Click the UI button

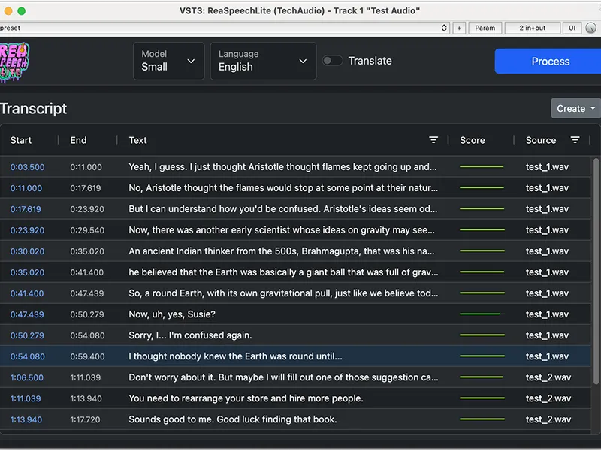pyautogui.click(x=572, y=28)
